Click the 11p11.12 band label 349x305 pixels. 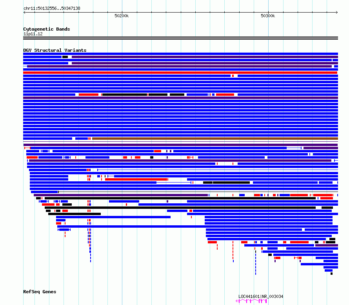[x=33, y=34]
